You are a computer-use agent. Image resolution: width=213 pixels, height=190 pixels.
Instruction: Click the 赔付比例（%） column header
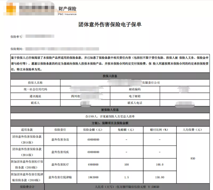pos(160,130)
